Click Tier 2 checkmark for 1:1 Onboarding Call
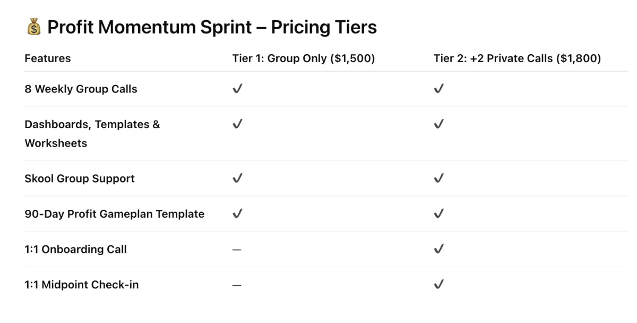The width and height of the screenshot is (637, 323). [x=438, y=249]
